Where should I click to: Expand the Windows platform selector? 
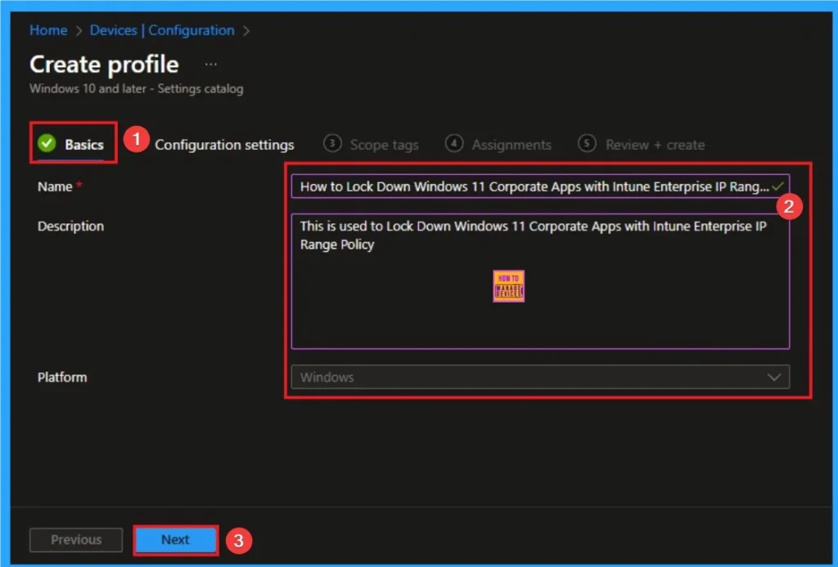(540, 376)
